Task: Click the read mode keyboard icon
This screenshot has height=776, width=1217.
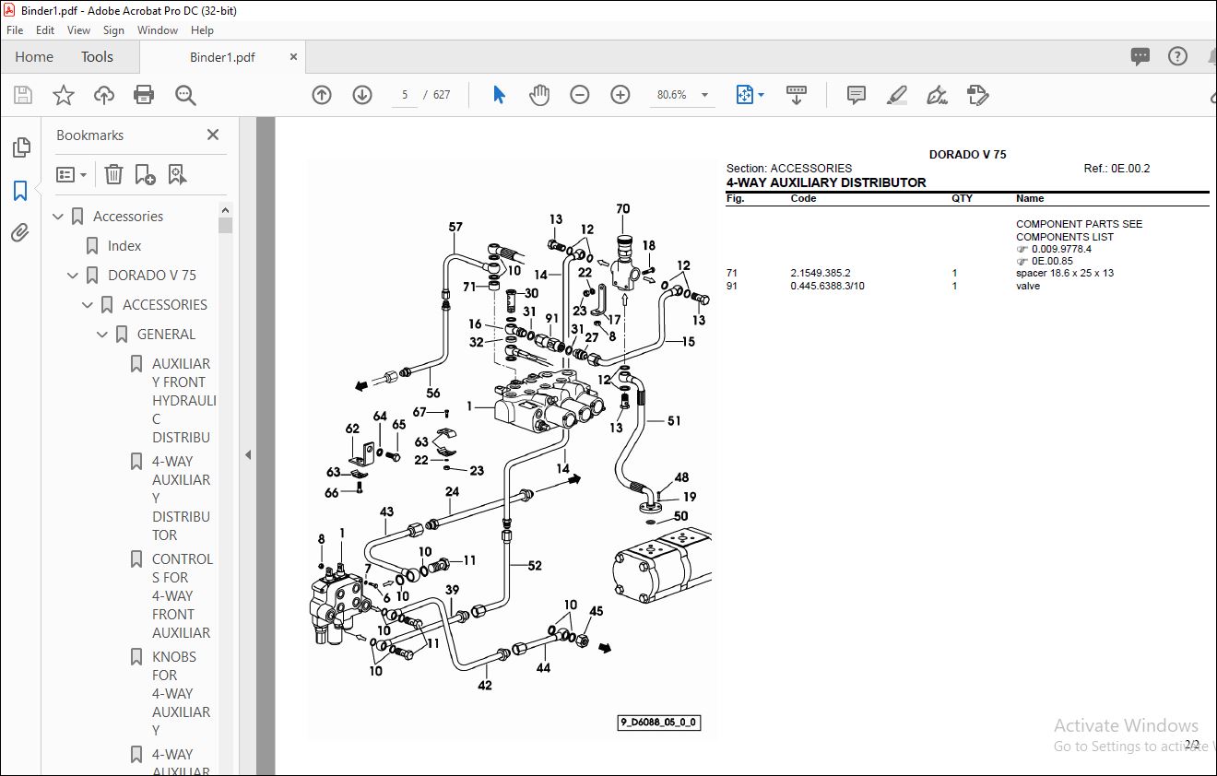Action: point(797,95)
